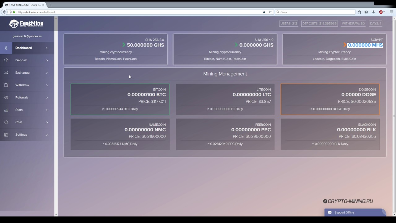The height and width of the screenshot is (223, 396).
Task: Click the Stats bar chart icon
Action: click(6, 110)
